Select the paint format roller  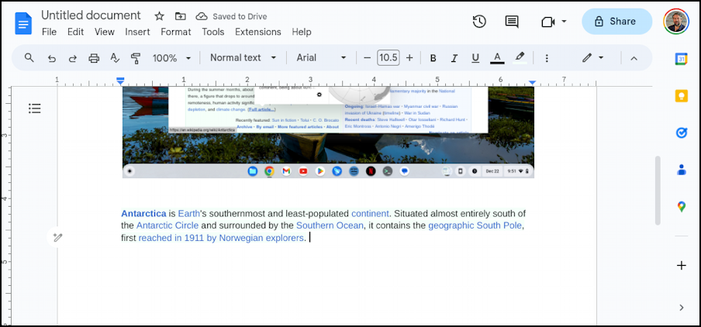tap(136, 58)
